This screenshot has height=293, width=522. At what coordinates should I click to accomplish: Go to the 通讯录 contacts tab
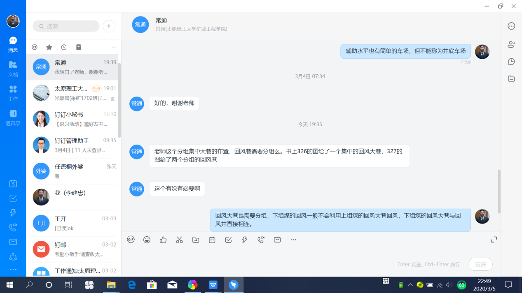pyautogui.click(x=13, y=118)
